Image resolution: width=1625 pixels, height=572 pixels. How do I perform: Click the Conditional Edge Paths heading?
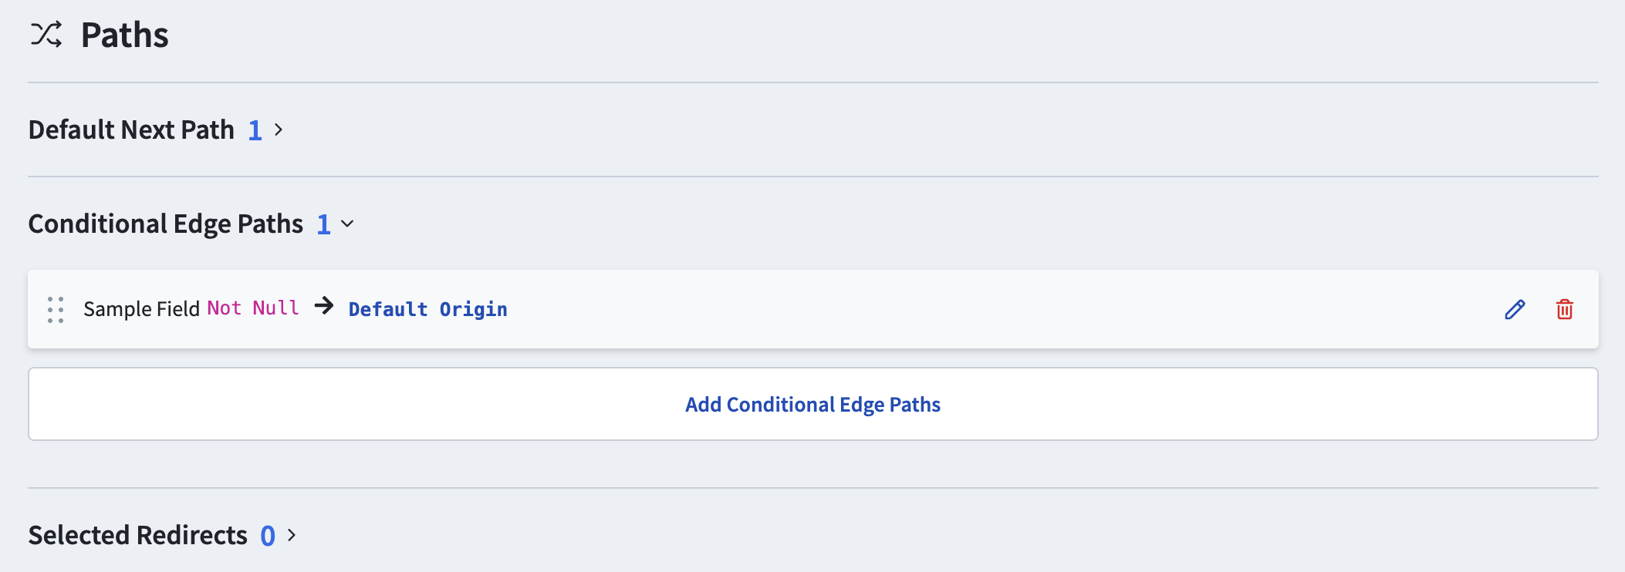[166, 224]
